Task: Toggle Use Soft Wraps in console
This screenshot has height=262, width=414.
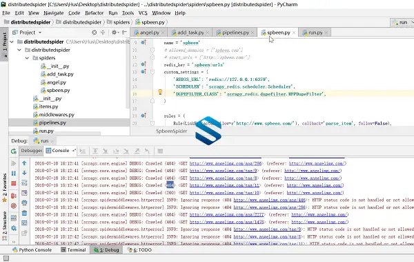Action: tap(24, 183)
